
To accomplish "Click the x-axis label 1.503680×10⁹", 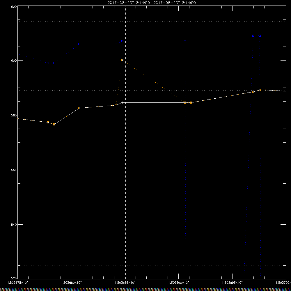I will (71, 283).
